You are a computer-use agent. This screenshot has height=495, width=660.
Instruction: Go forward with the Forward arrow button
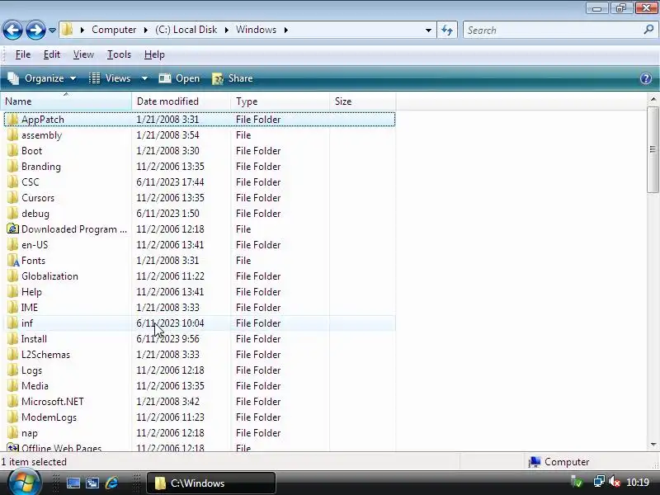pyautogui.click(x=35, y=30)
